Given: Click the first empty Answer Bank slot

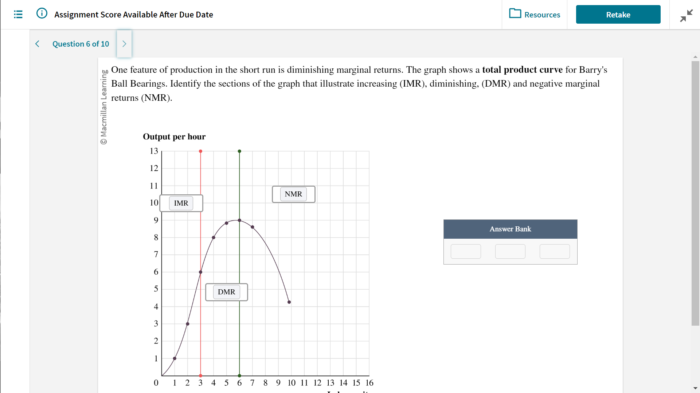Looking at the screenshot, I should [x=466, y=251].
